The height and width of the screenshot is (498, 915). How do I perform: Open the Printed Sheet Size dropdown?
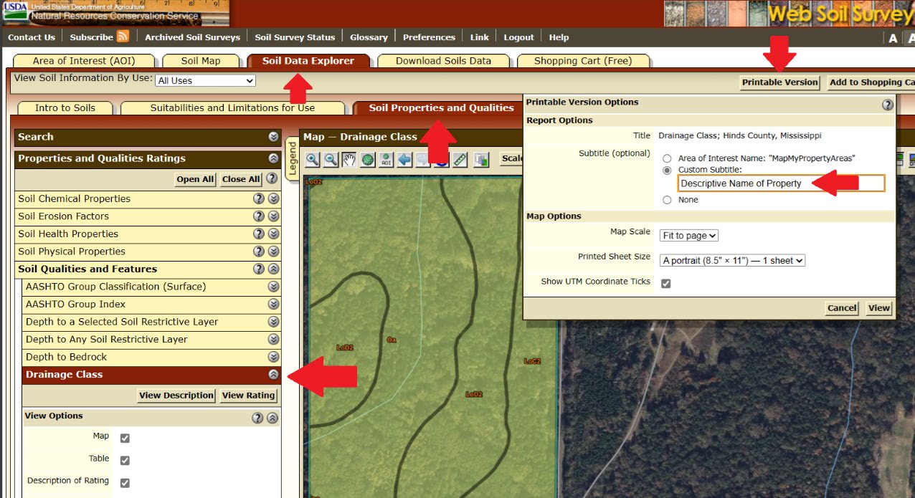(733, 261)
